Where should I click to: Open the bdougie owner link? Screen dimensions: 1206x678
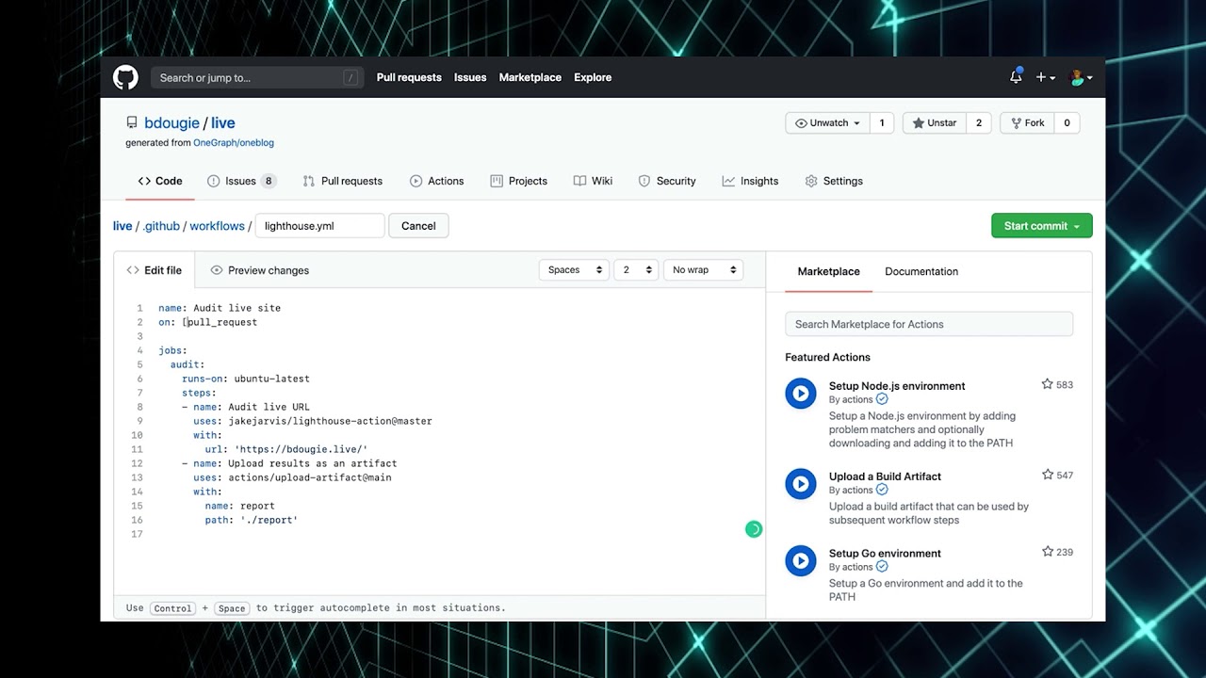171,122
